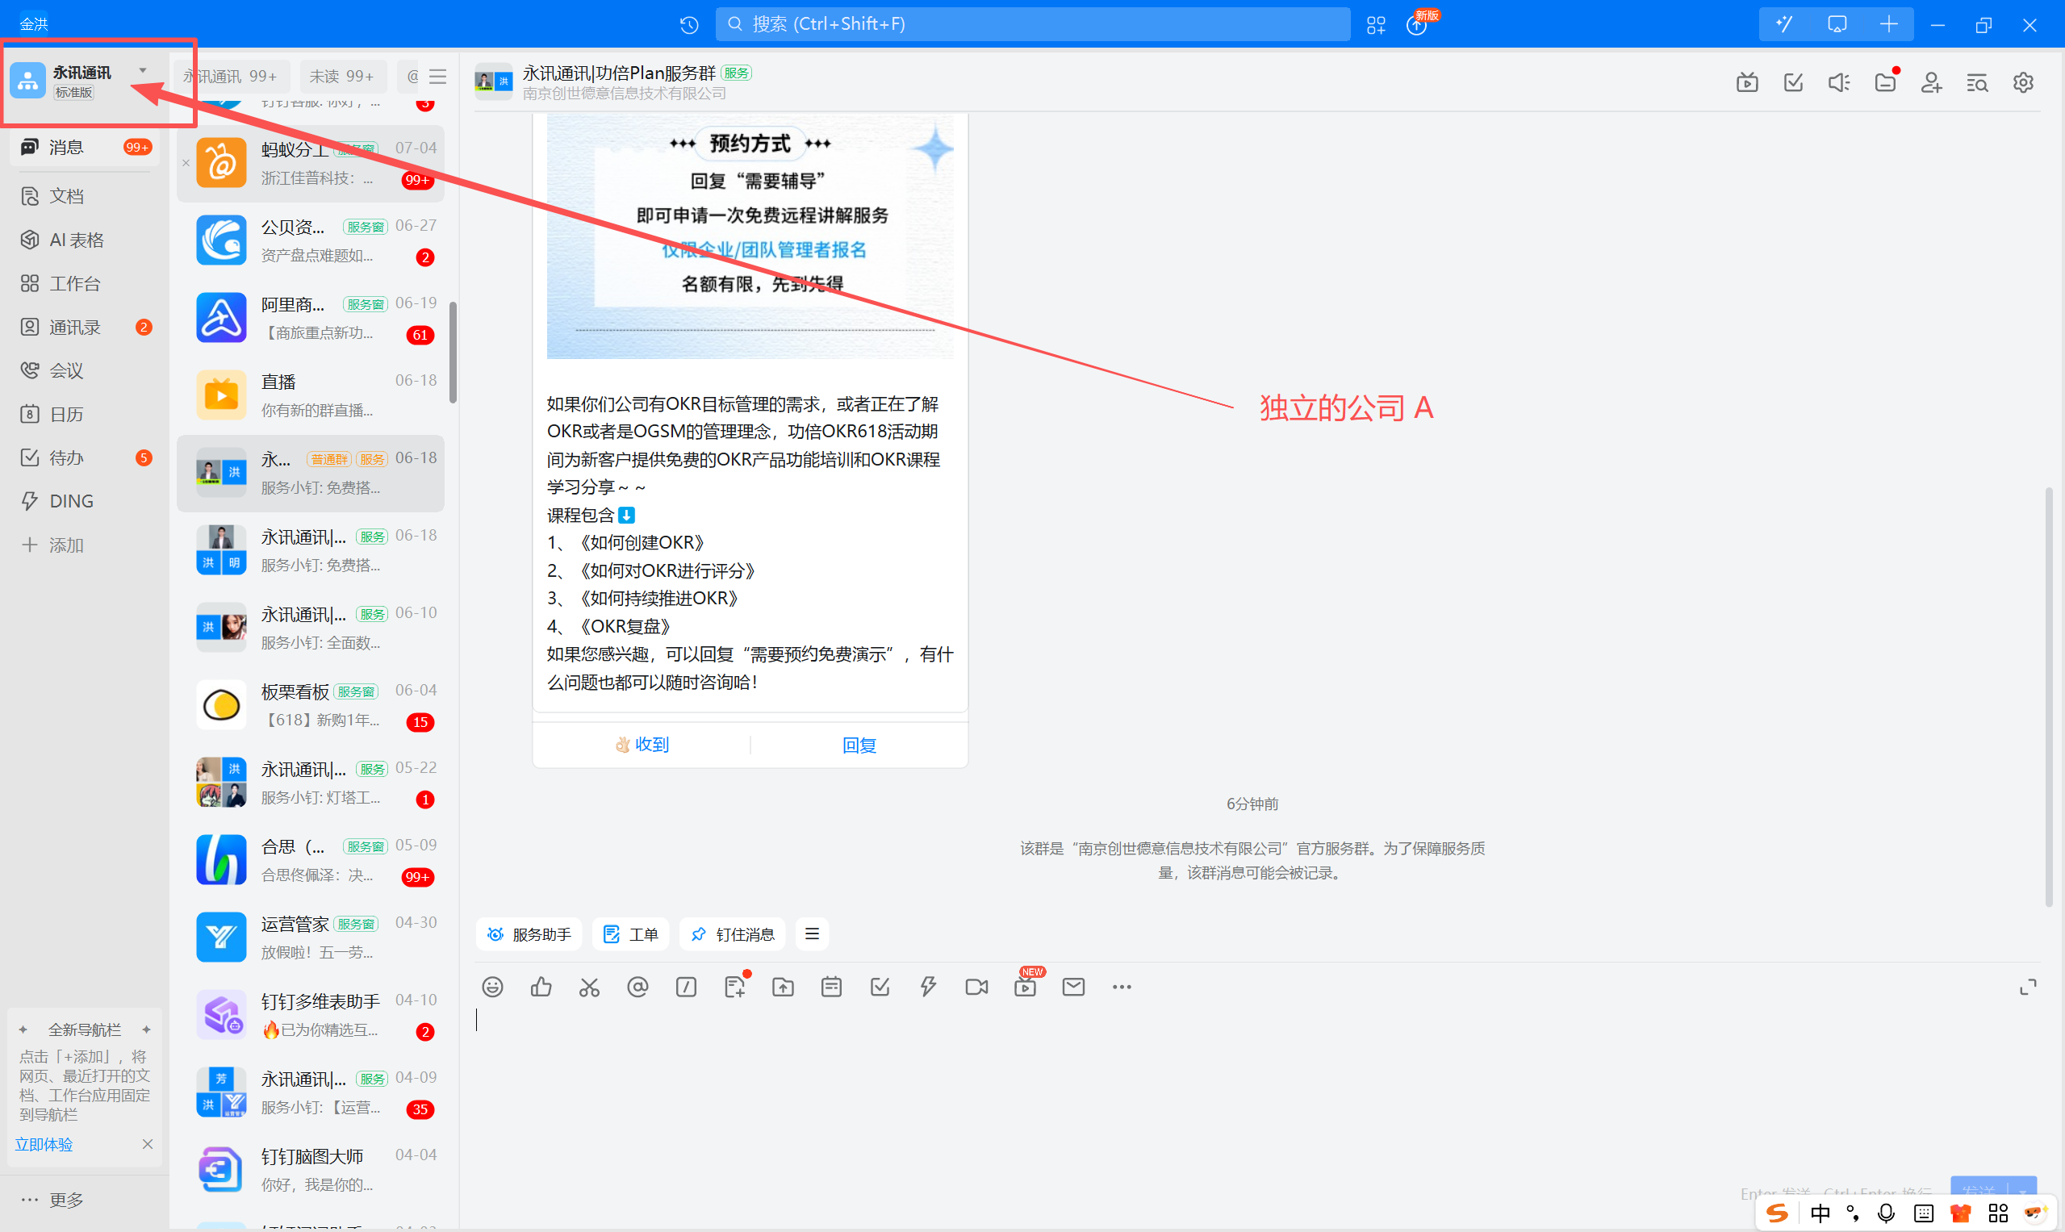Click the thumbs-up like icon
2065x1232 pixels.
(541, 986)
